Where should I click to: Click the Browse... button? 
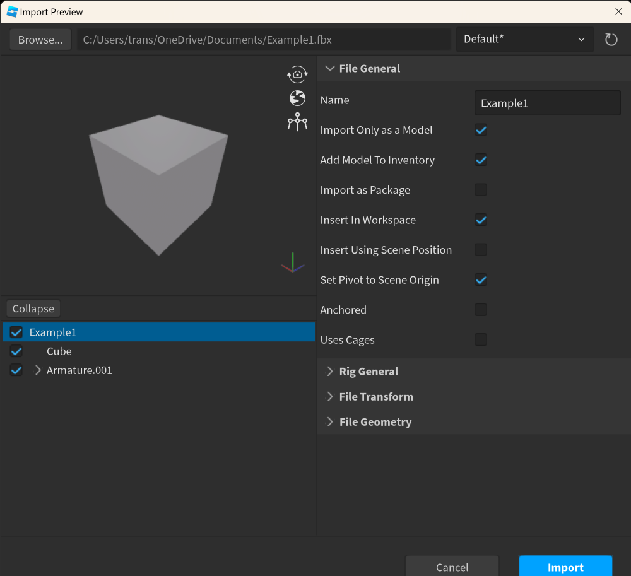coord(40,39)
